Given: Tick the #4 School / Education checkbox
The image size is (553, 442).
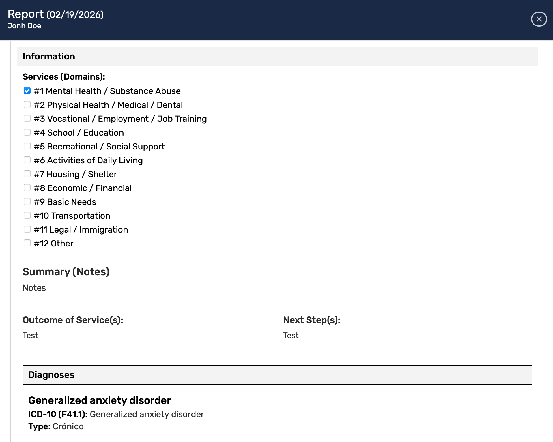Looking at the screenshot, I should pos(27,132).
